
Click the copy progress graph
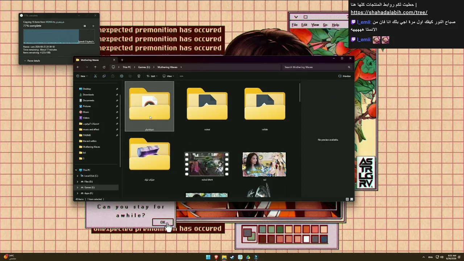point(59,36)
